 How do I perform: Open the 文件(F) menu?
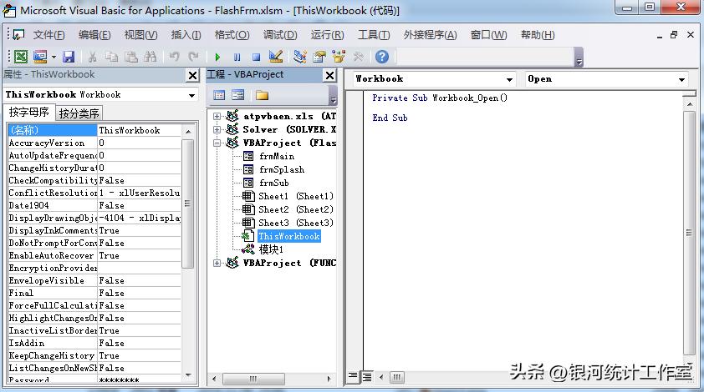(x=49, y=35)
